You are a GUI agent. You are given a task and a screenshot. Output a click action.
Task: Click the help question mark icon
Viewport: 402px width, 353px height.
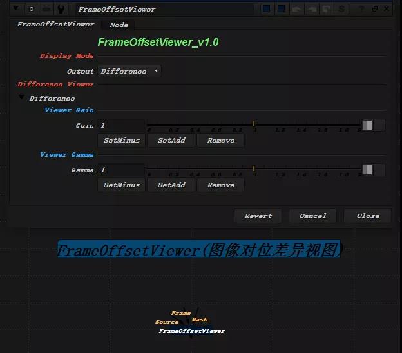pyautogui.click(x=361, y=9)
